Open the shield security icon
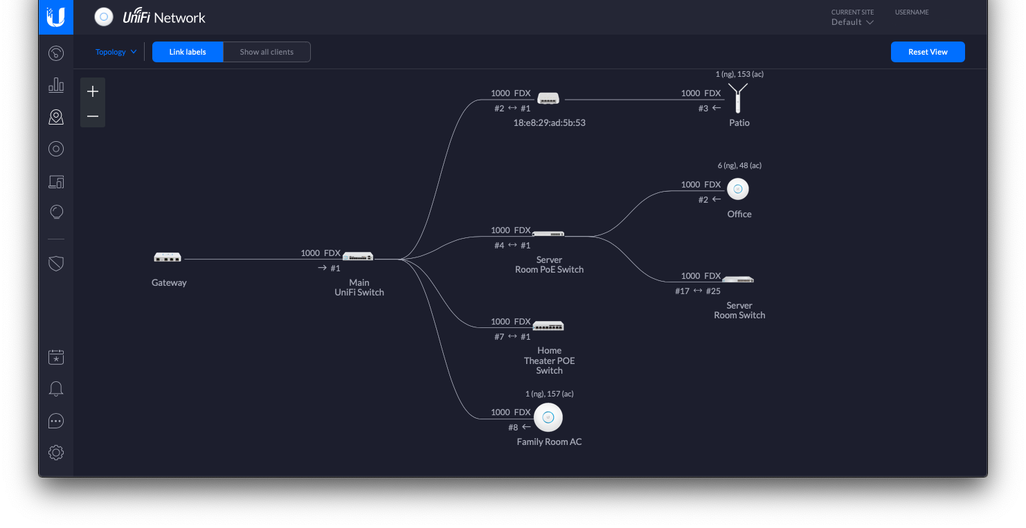 click(56, 263)
